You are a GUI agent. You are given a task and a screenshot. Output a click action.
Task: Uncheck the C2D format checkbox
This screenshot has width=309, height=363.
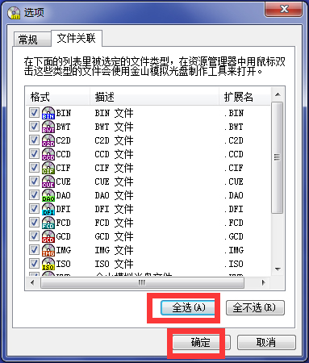click(x=34, y=140)
